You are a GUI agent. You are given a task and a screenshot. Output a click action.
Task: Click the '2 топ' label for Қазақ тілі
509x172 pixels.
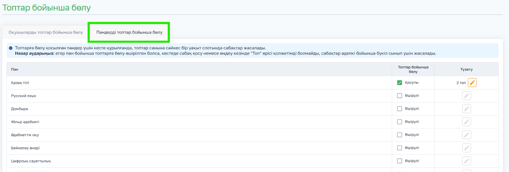[x=461, y=83]
